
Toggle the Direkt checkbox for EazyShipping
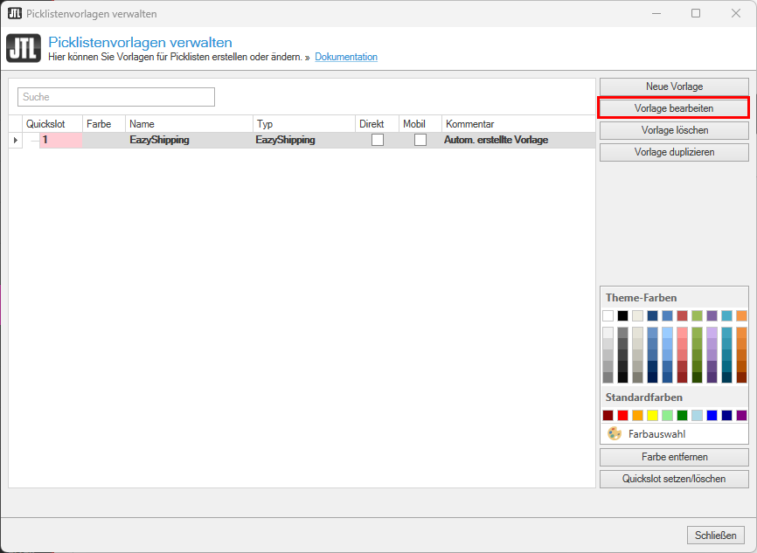[x=378, y=140]
